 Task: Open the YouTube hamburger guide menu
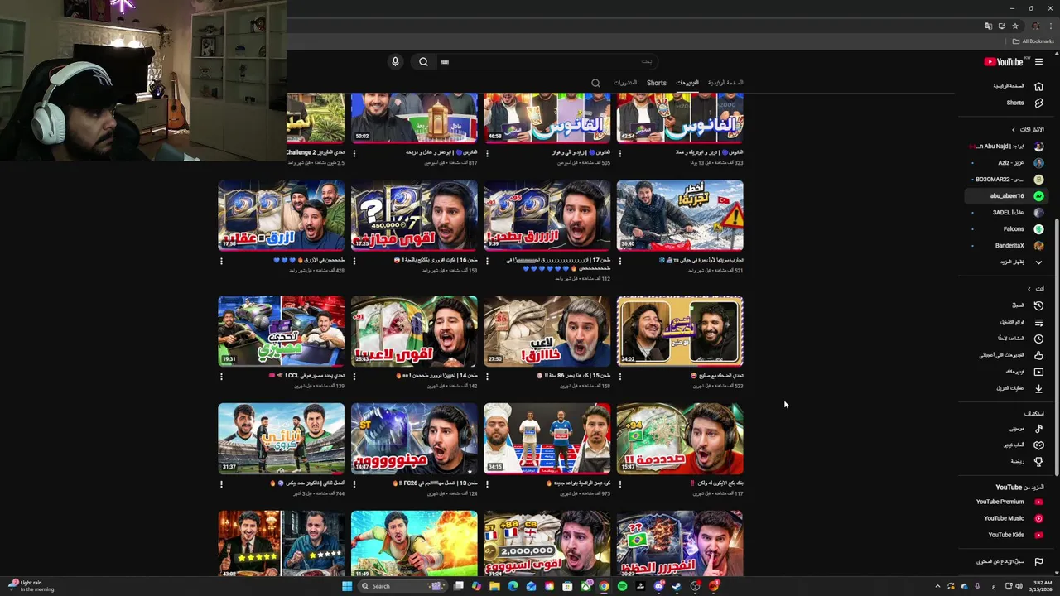click(1038, 62)
